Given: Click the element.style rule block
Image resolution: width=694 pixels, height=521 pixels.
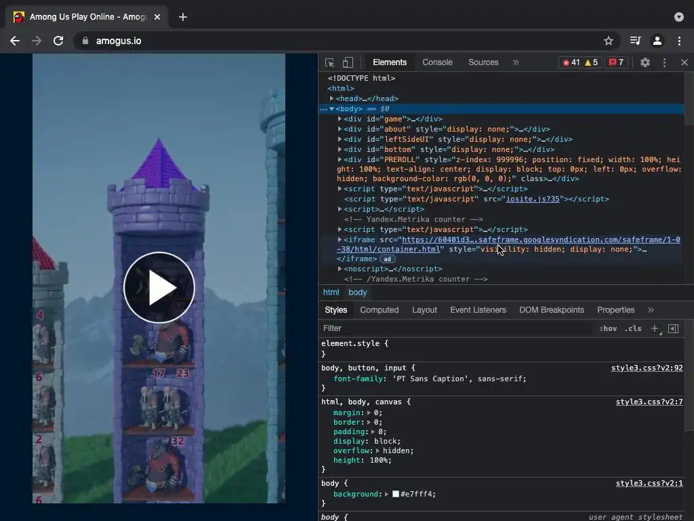Looking at the screenshot, I should pos(502,349).
